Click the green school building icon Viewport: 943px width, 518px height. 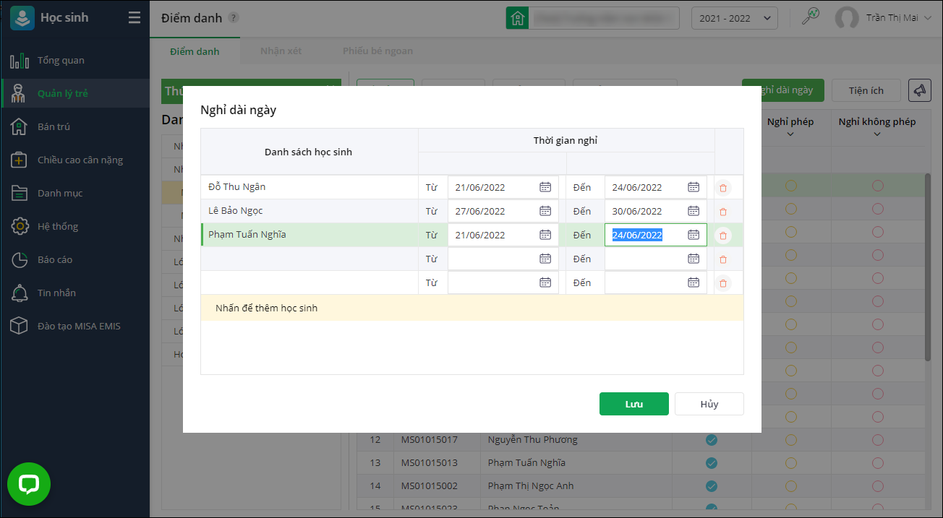tap(516, 19)
